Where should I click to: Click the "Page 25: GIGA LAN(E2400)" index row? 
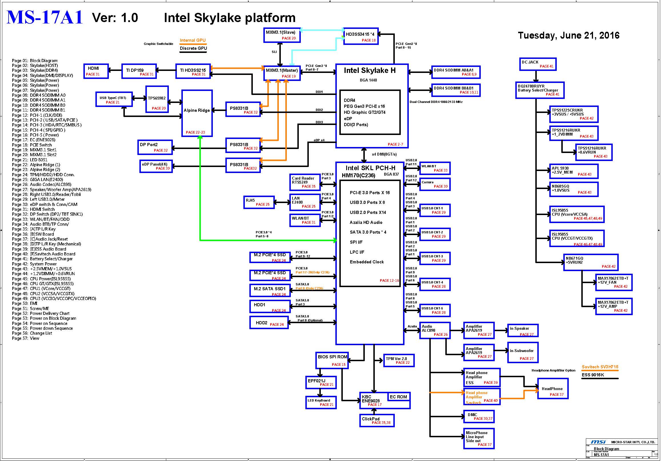point(37,180)
